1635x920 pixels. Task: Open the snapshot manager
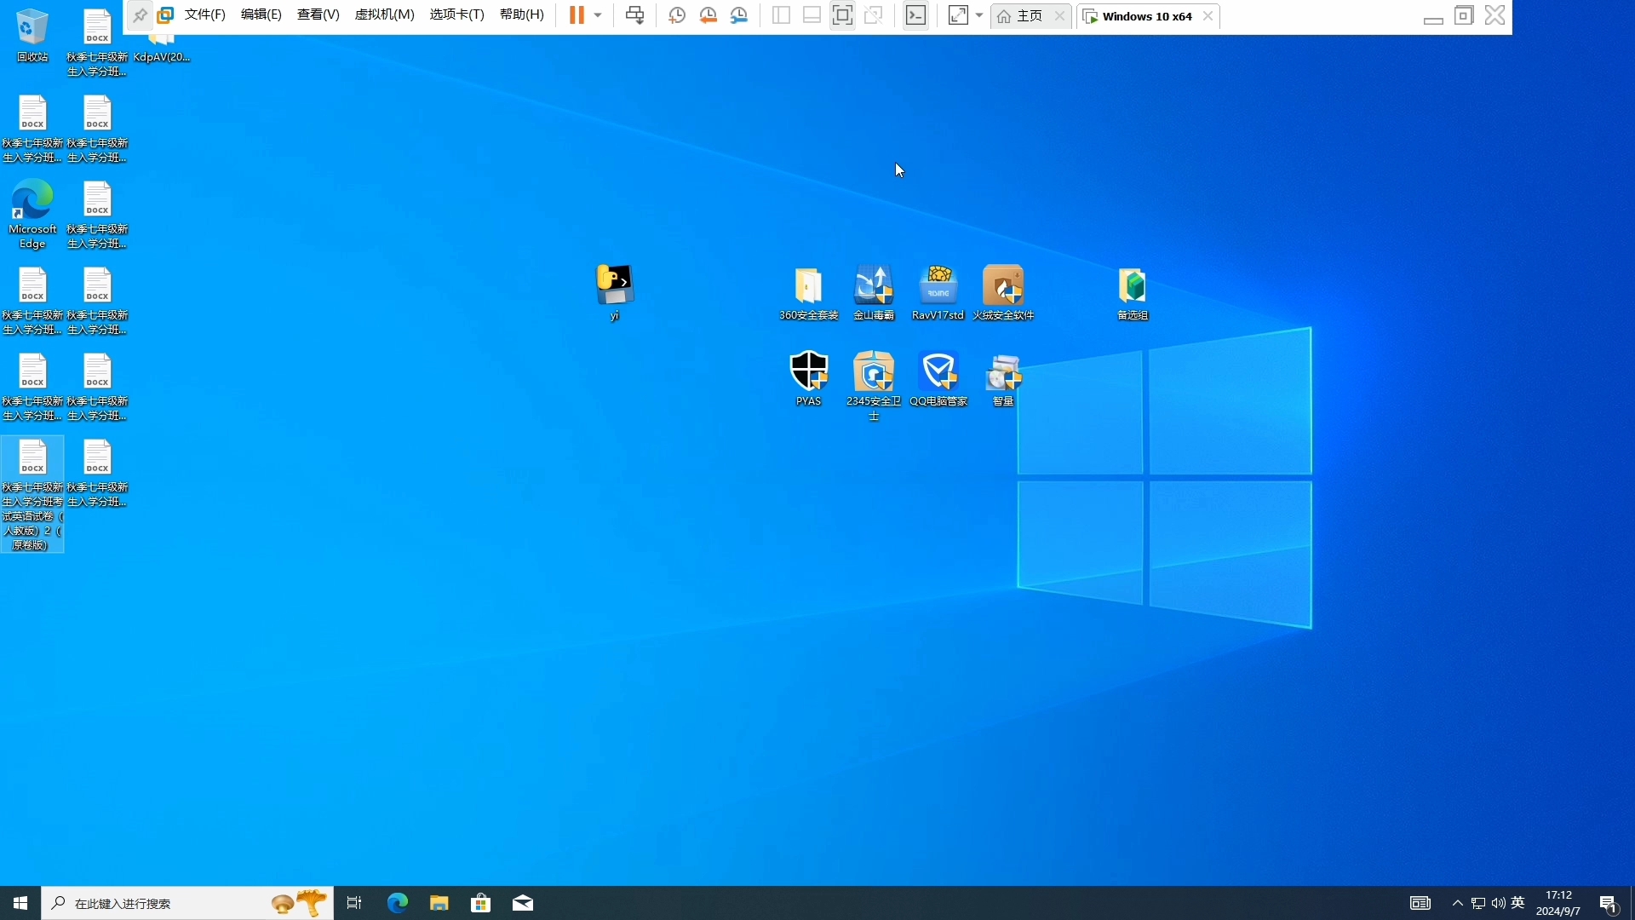tap(739, 15)
